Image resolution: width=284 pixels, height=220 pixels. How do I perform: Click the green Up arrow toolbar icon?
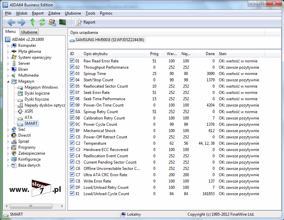pos(32,22)
